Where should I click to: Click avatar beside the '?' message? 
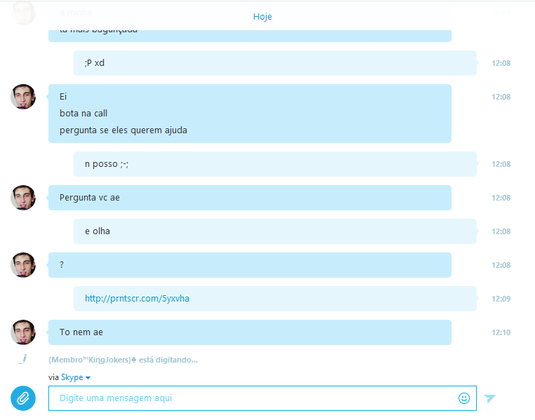point(23,265)
